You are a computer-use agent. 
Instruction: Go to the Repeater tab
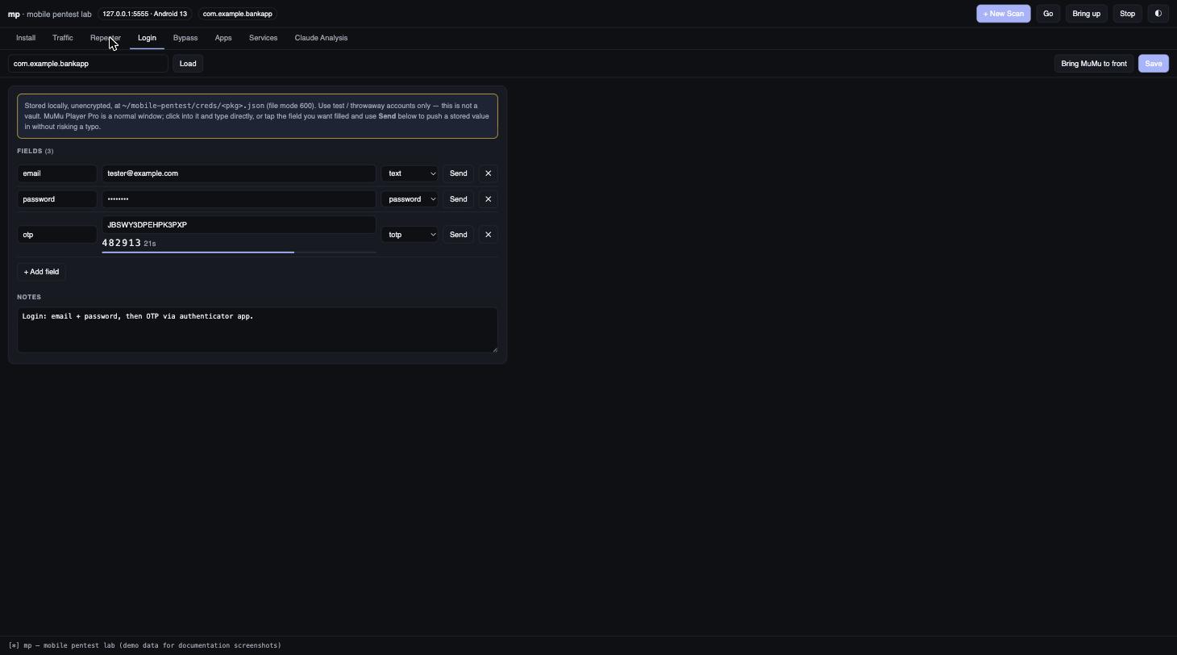click(x=106, y=38)
